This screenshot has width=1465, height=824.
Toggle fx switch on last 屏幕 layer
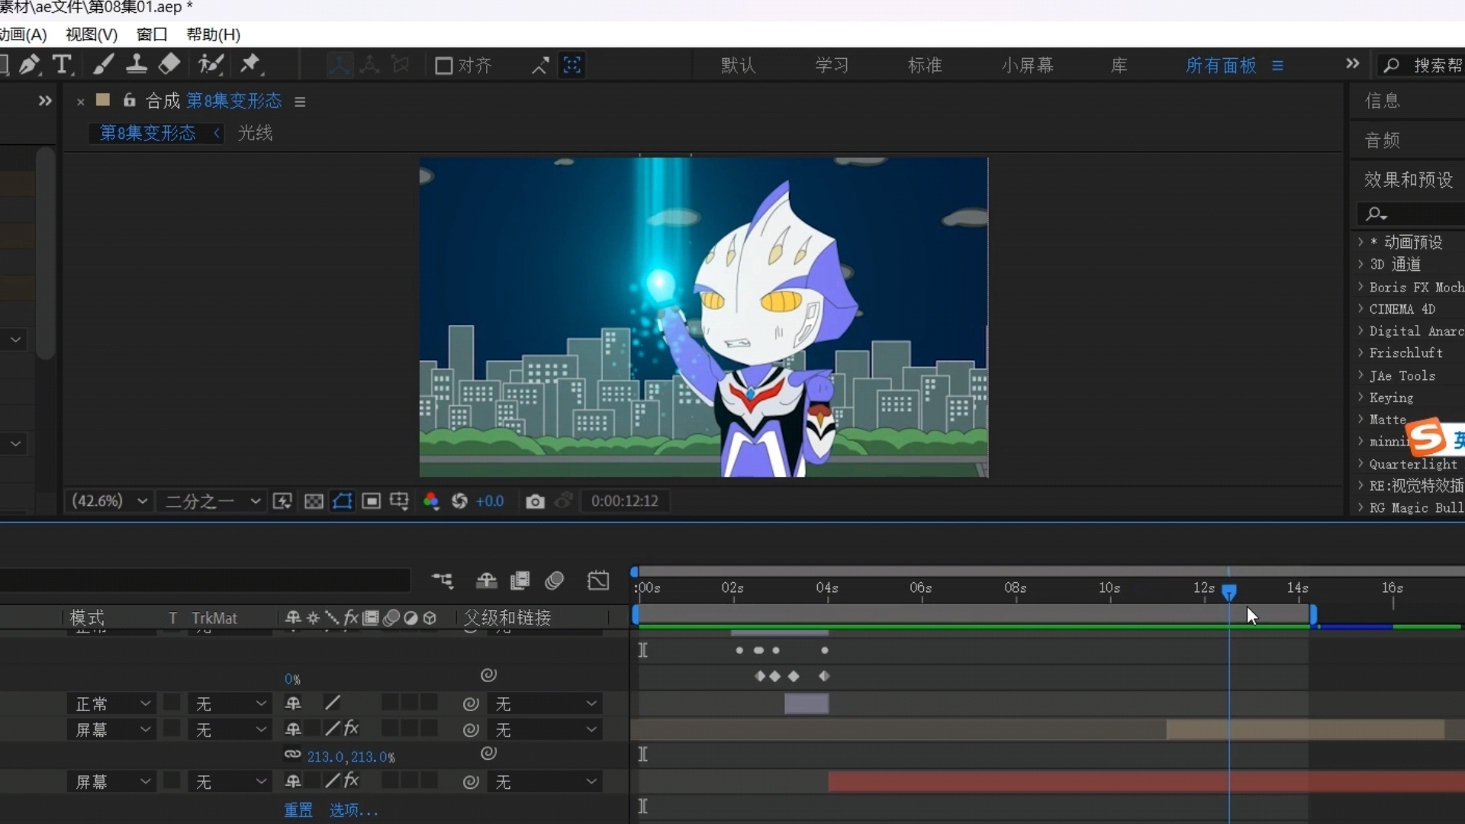(x=351, y=781)
